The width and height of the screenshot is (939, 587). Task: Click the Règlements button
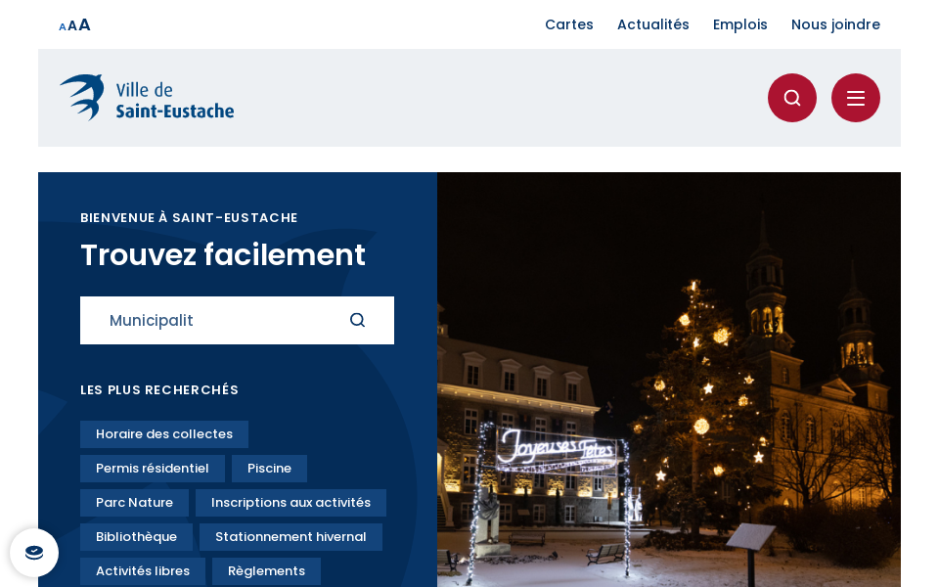[x=266, y=571]
